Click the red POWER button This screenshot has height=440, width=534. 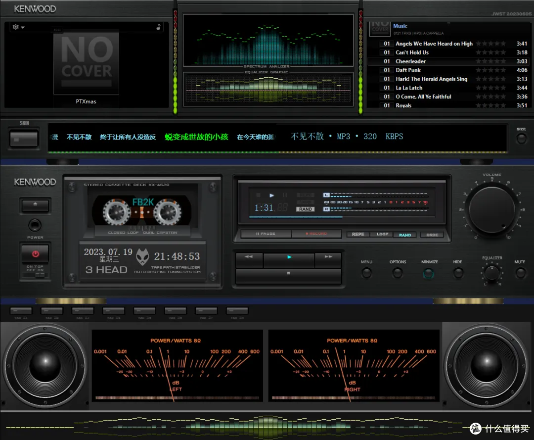pos(36,253)
